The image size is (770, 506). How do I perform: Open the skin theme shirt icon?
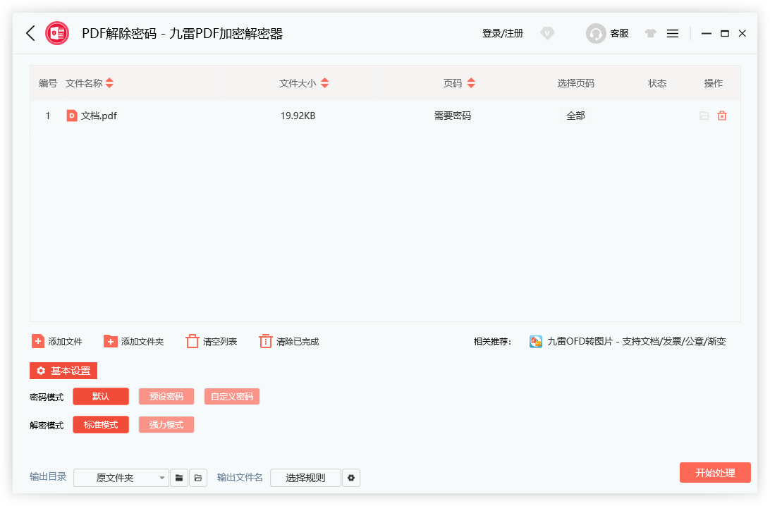tap(651, 33)
